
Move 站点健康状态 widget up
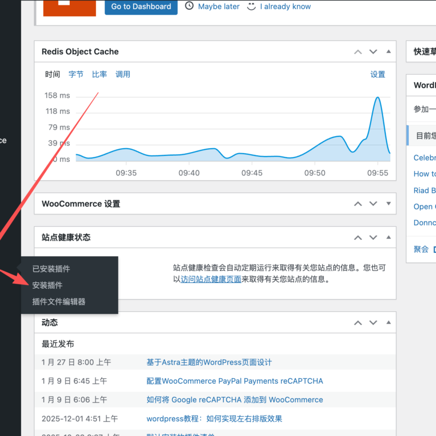coord(358,238)
